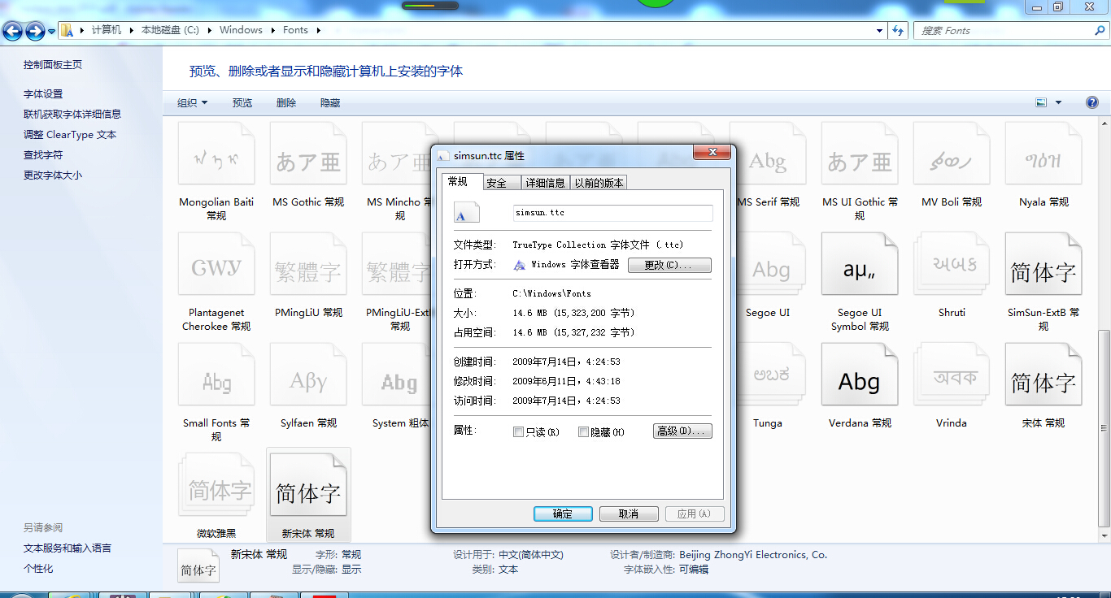Select the Segoe UI Symbol font icon

pos(860,264)
